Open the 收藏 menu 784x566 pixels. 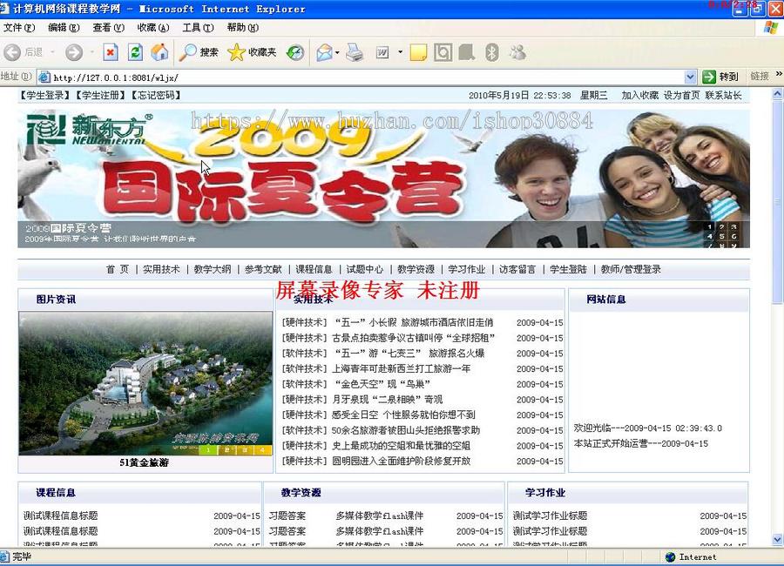153,28
